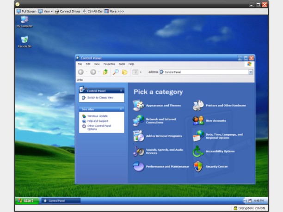The width and height of the screenshot is (283, 212).
Task: Click the Other Control Panel Options icon
Action: (x=84, y=126)
